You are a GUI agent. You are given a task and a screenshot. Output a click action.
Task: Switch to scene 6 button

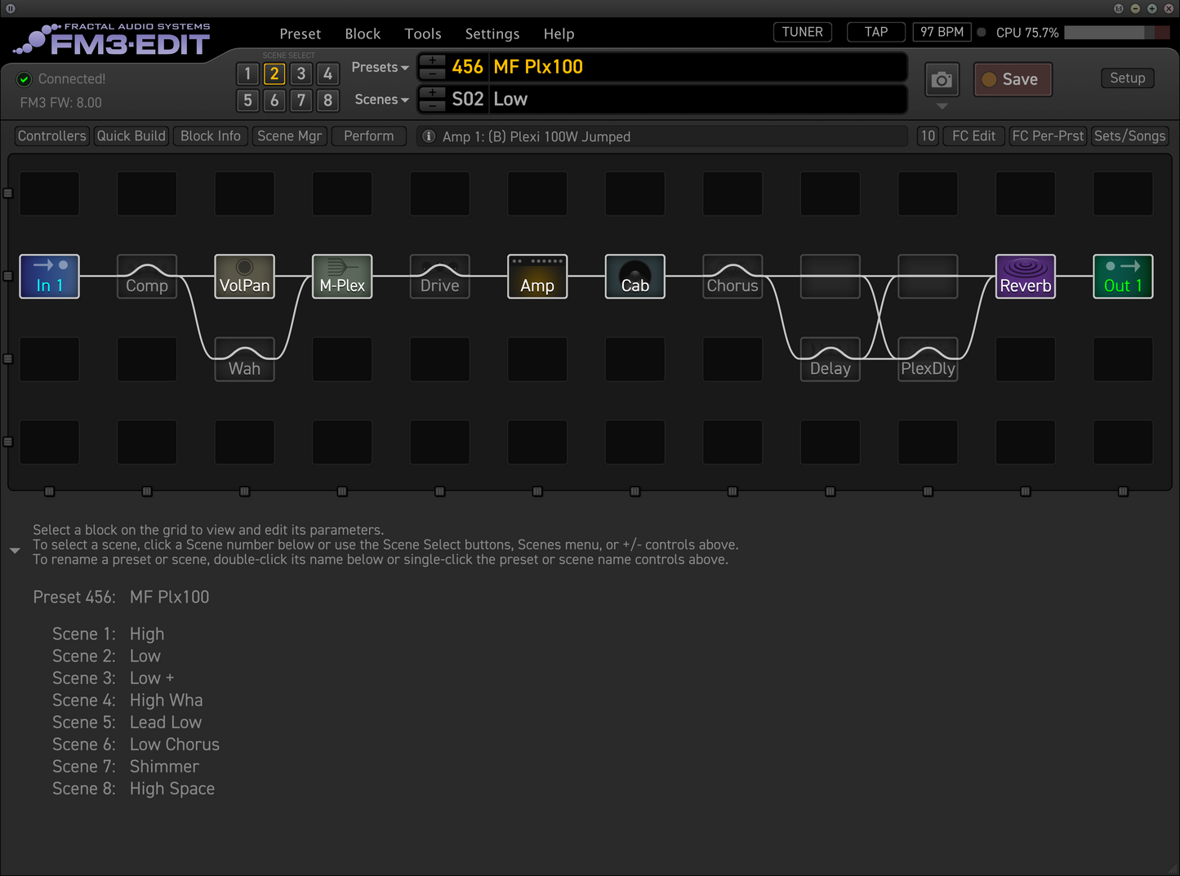tap(274, 100)
